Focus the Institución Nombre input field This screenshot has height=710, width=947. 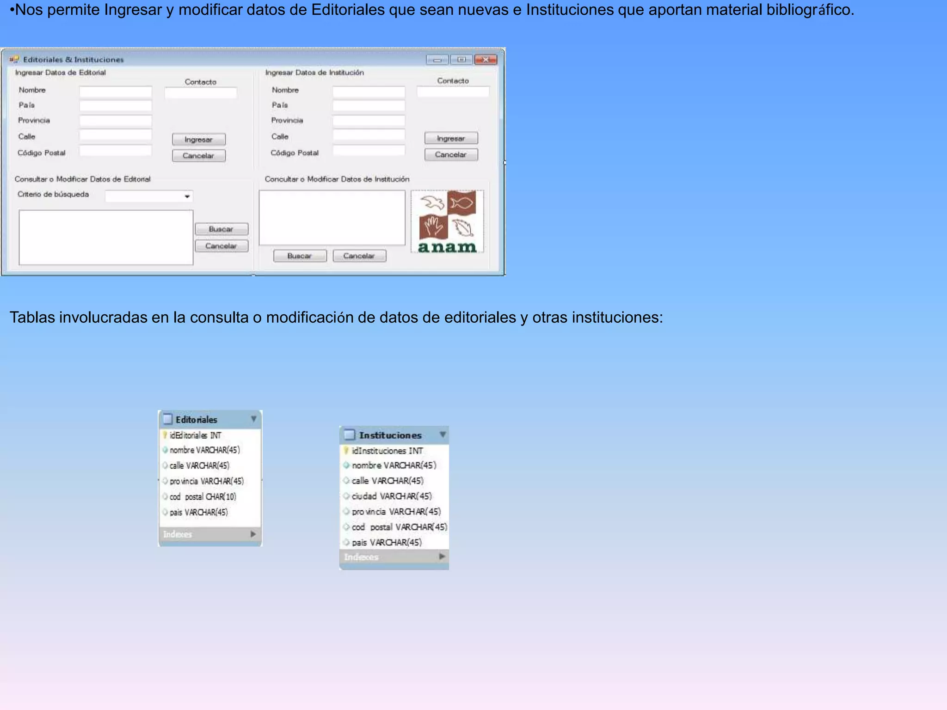coord(369,92)
